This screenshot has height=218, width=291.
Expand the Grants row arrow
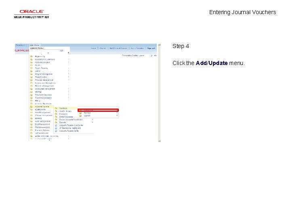pos(68,71)
